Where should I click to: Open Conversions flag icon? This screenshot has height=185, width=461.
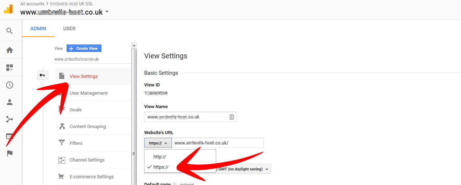(10, 153)
